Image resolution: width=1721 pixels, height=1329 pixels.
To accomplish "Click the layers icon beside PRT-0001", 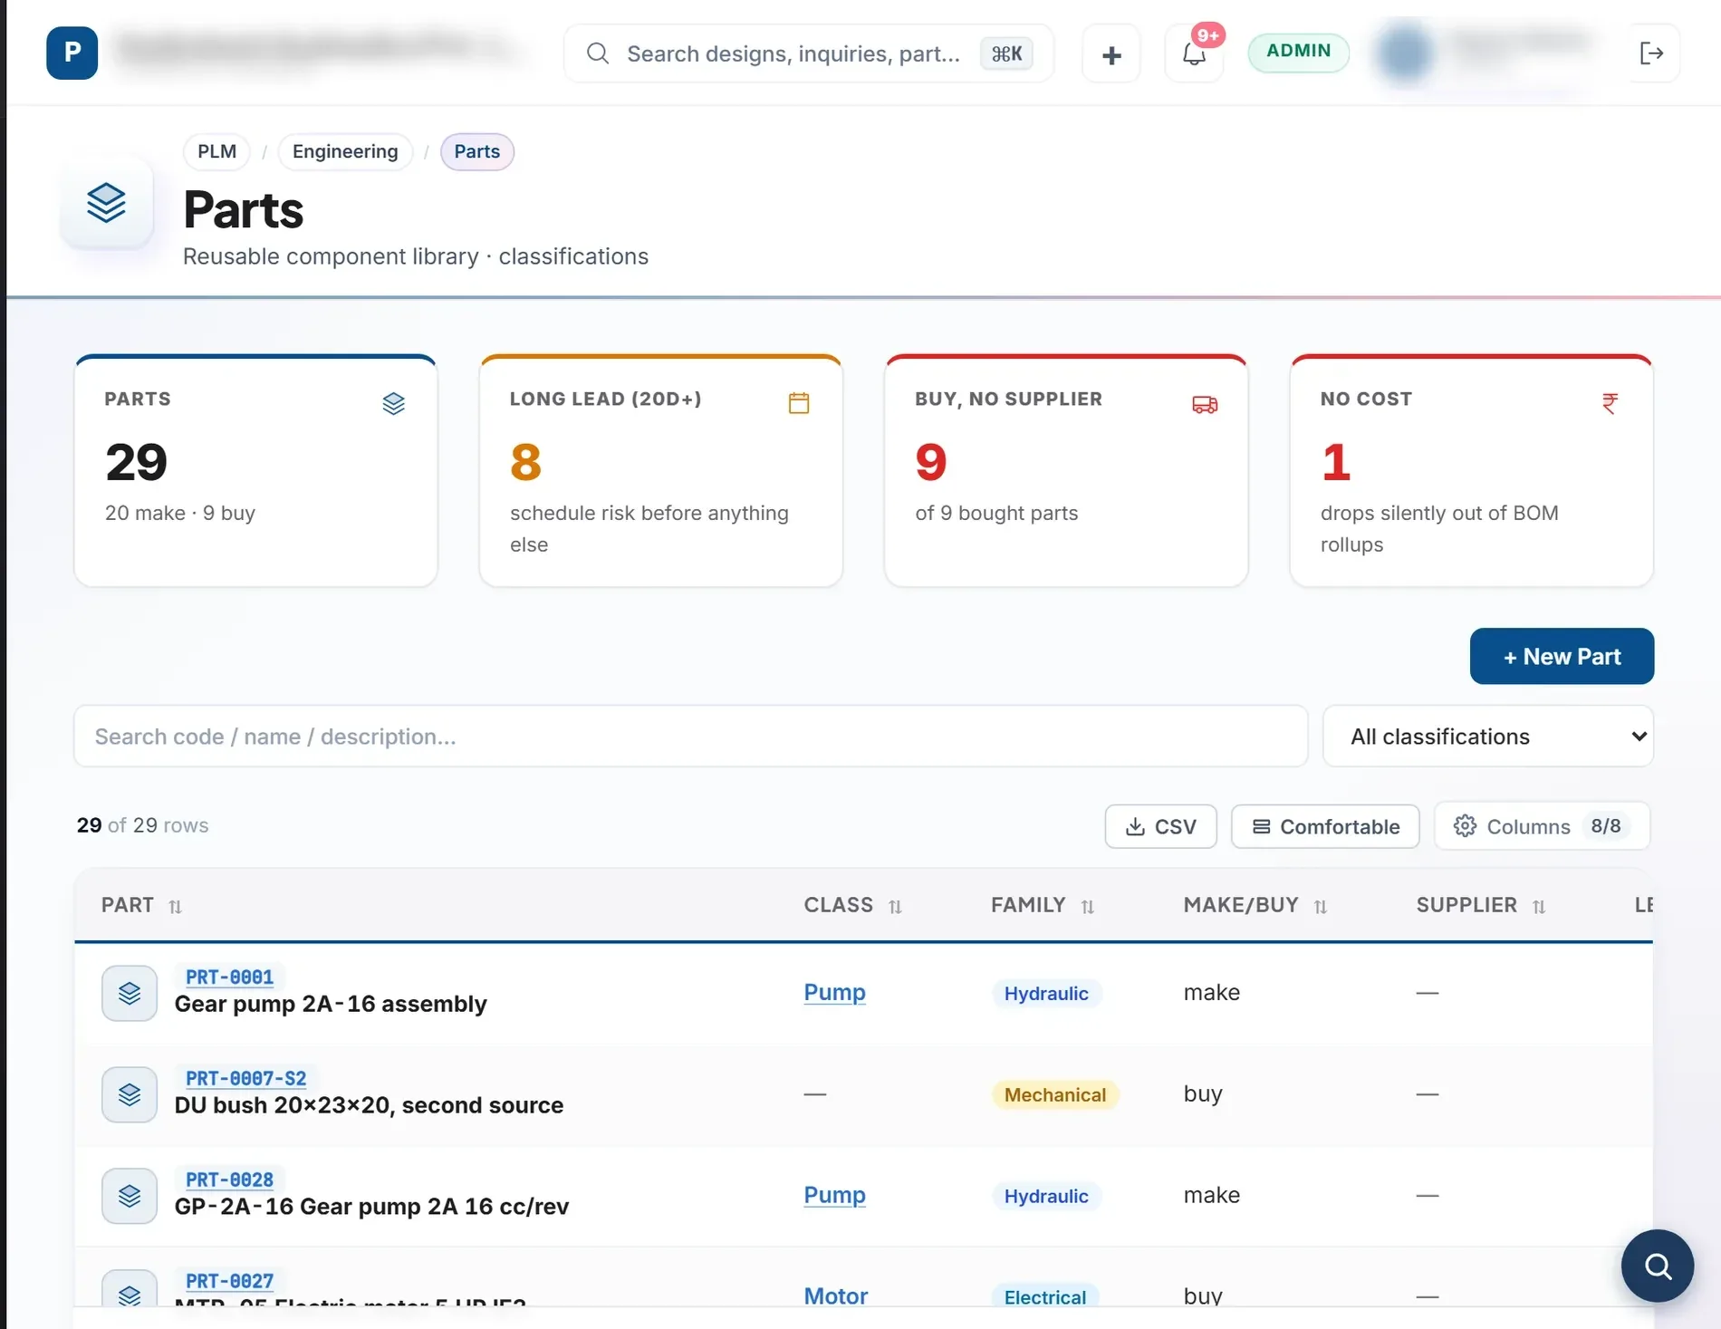I will (x=130, y=993).
